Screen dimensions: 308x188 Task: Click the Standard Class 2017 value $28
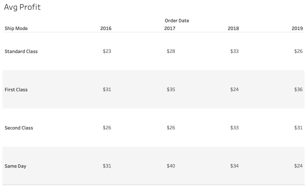tap(171, 51)
